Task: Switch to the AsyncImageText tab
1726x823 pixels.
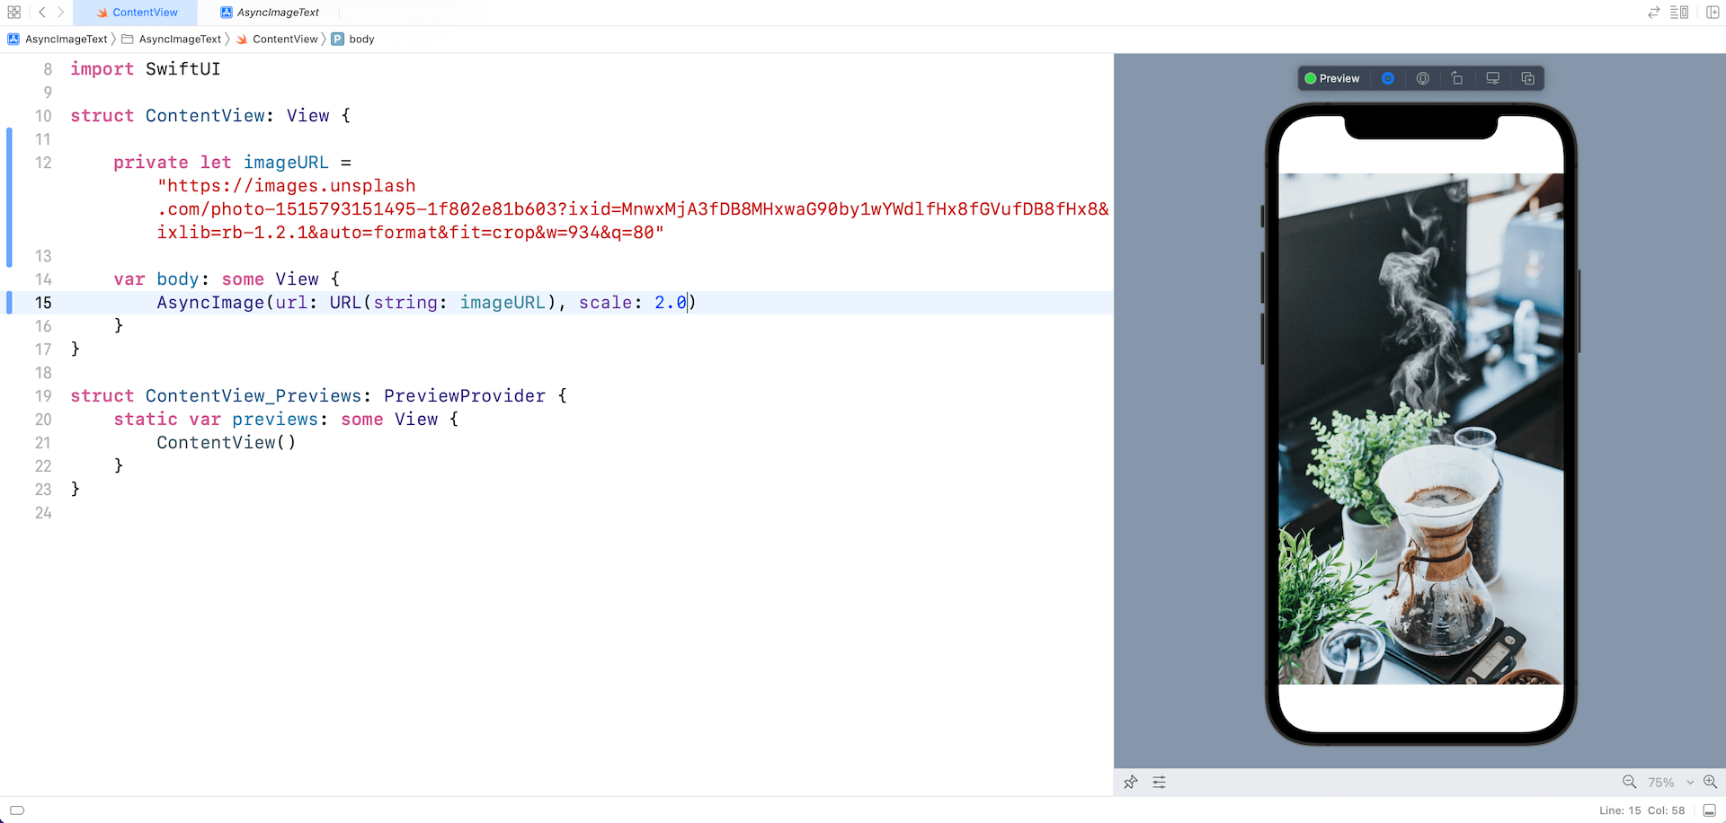Action: coord(270,13)
